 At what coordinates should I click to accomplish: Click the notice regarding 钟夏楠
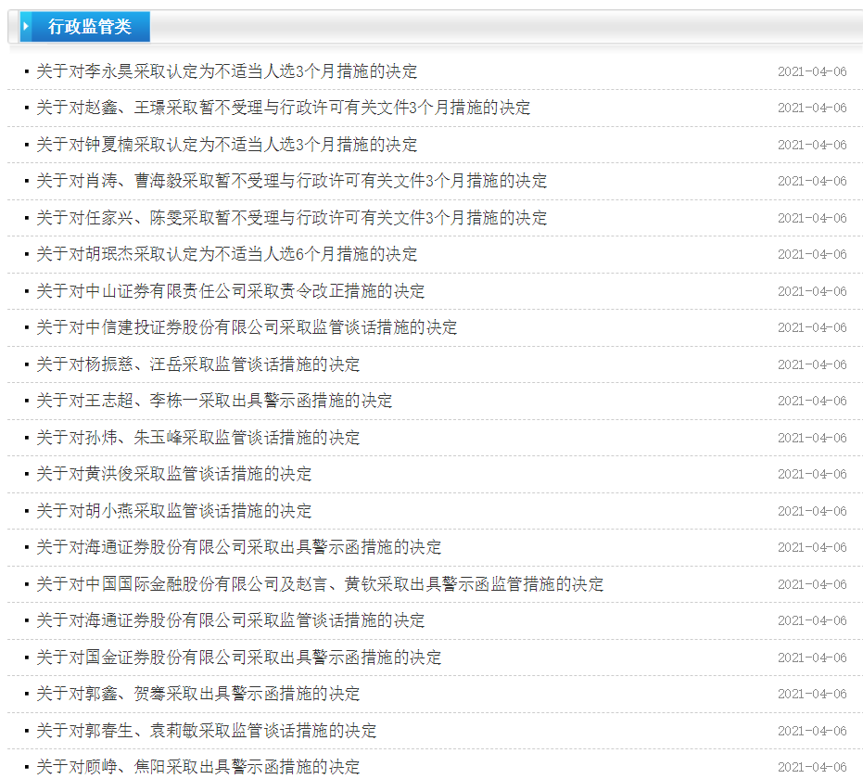(x=226, y=145)
